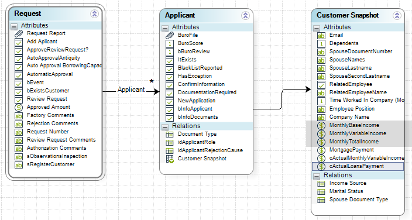412x220 pixels.
Task: Click the text icon beside Rejection Comments
Action: (19, 124)
